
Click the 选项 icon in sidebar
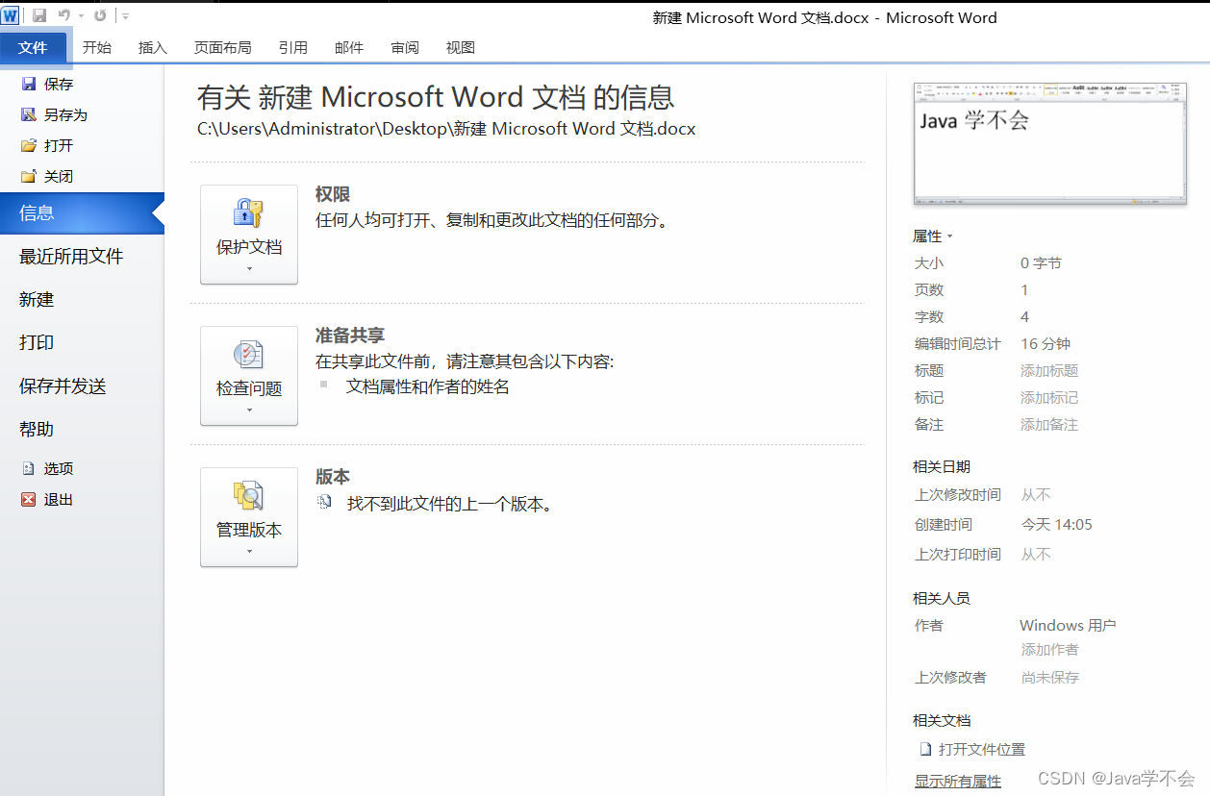coord(29,468)
